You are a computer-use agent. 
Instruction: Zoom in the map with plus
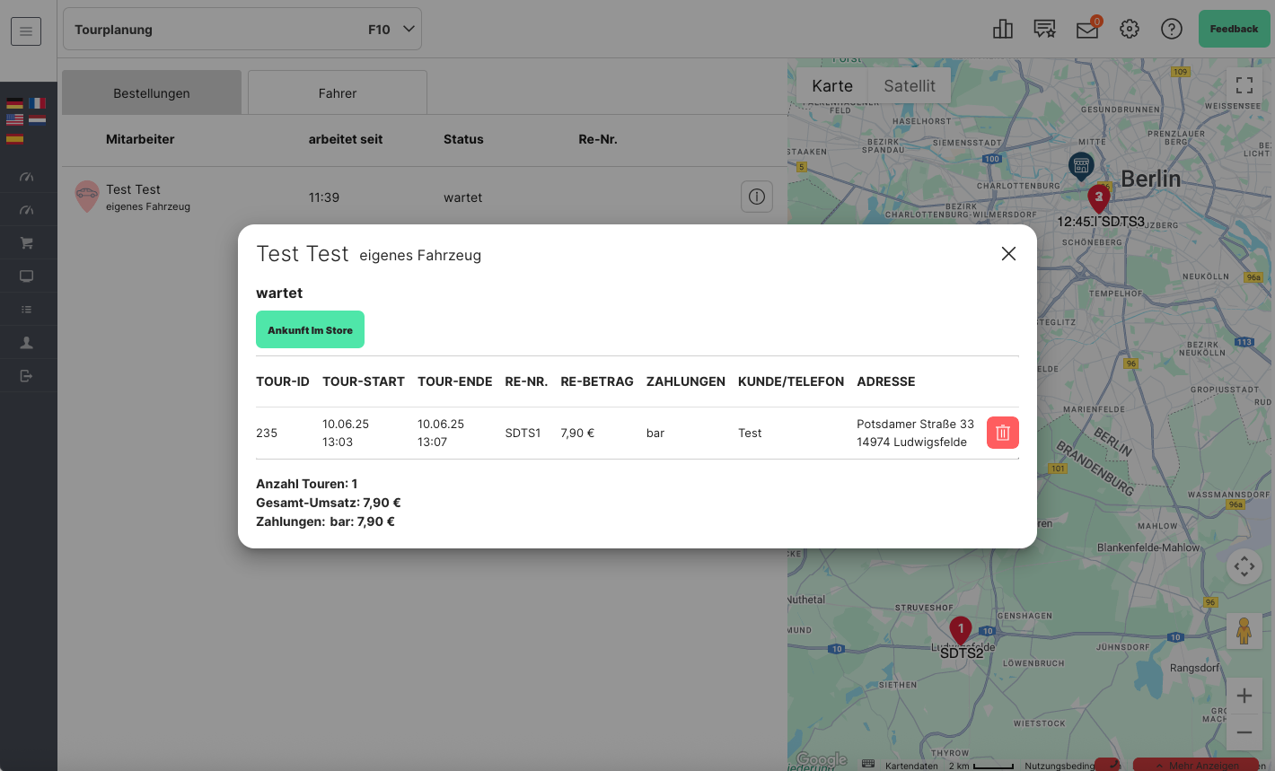pos(1244,696)
